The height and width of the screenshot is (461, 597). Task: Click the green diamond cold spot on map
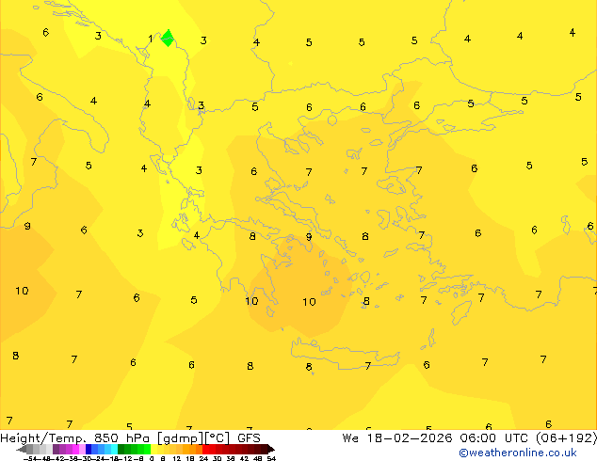168,38
